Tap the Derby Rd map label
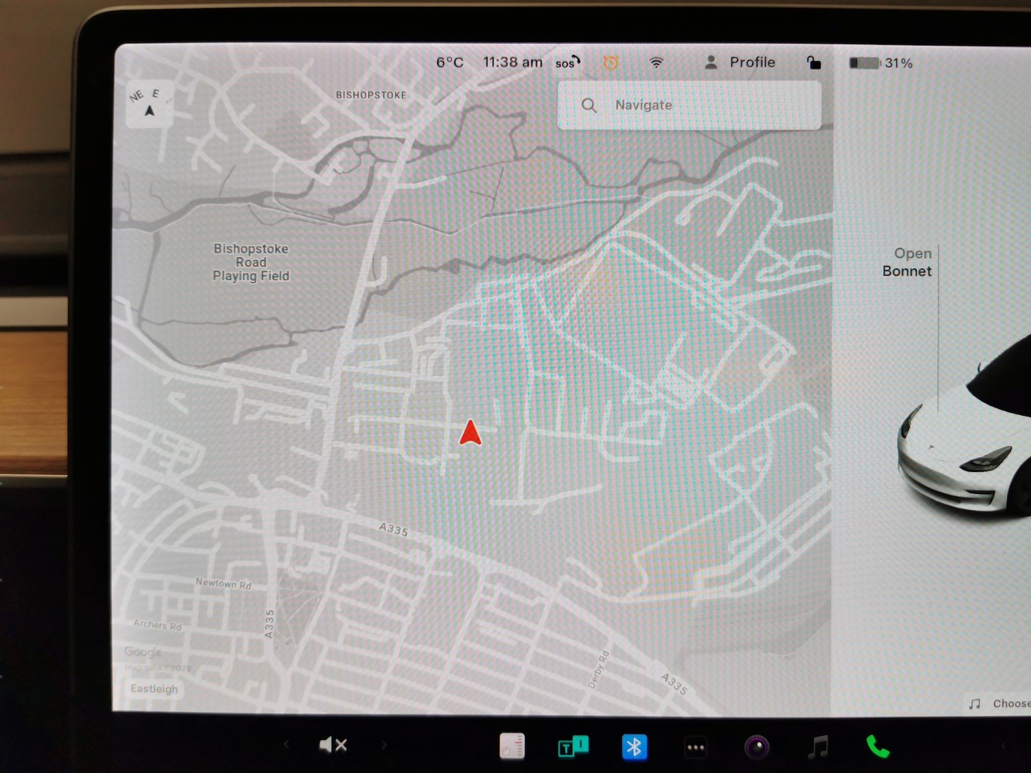The height and width of the screenshot is (773, 1031). [x=598, y=669]
